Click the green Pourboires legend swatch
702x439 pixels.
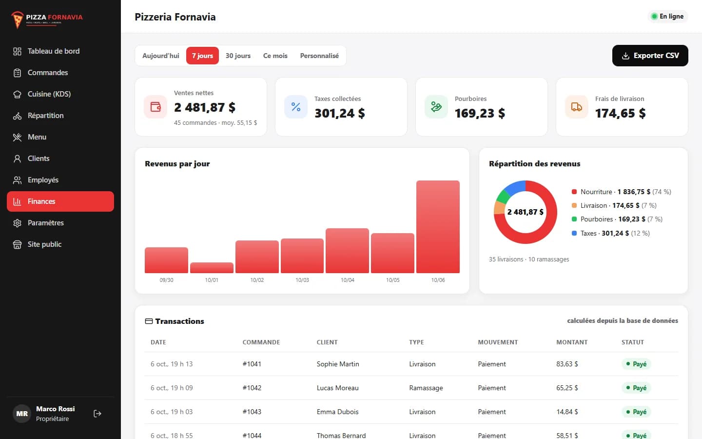pos(574,219)
